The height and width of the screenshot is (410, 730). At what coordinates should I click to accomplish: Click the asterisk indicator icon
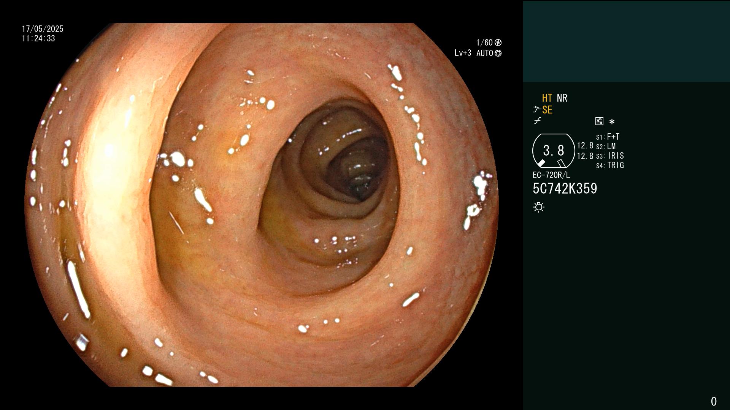[612, 121]
